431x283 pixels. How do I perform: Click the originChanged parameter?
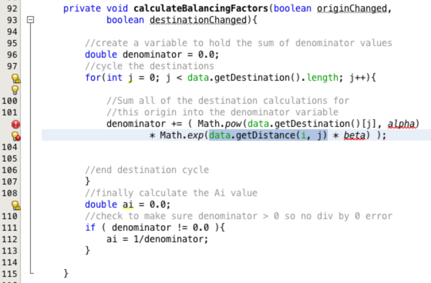352,8
